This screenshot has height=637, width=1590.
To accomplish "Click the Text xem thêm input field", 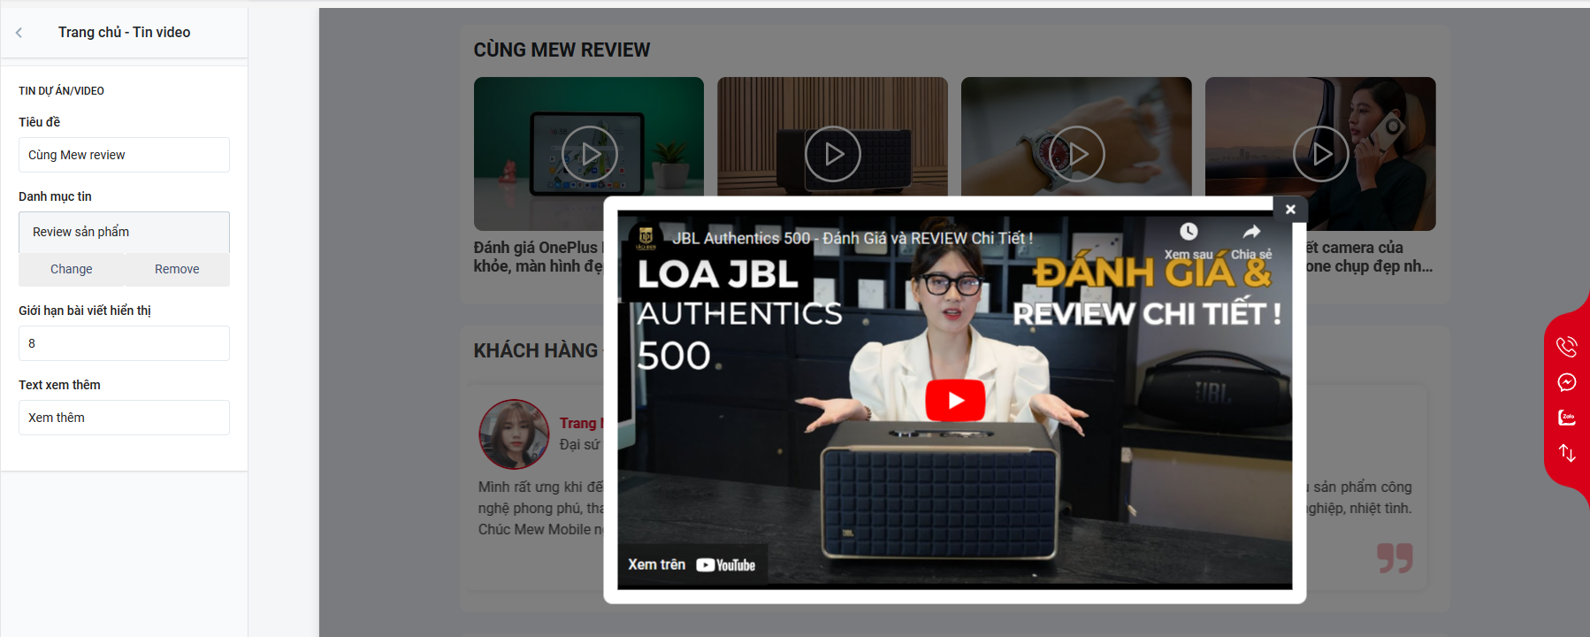I will coord(124,418).
